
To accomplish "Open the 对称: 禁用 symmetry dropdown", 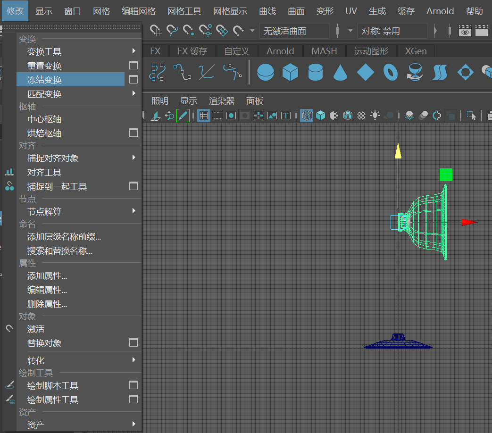I will point(392,31).
